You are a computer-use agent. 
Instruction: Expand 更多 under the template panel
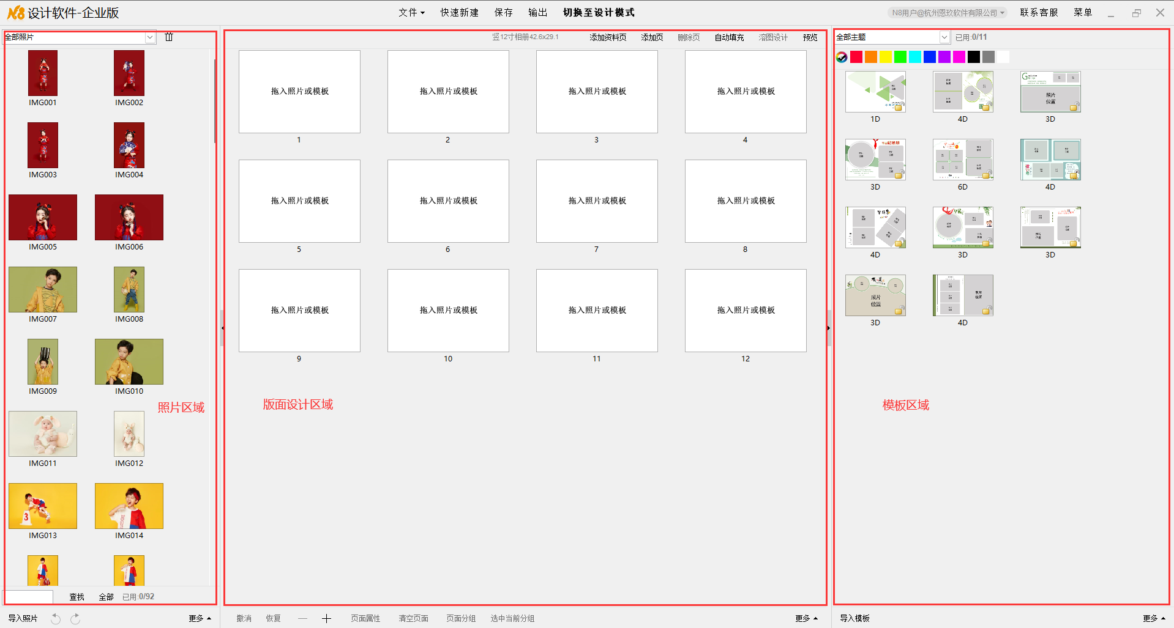1154,618
